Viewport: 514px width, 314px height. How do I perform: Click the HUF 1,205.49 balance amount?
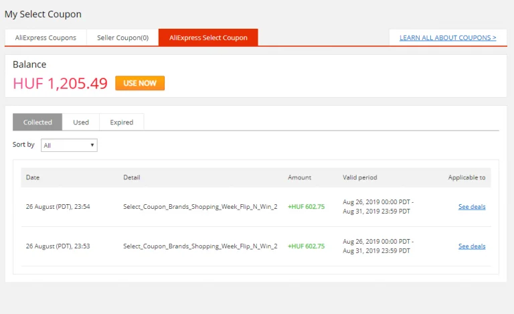point(60,83)
